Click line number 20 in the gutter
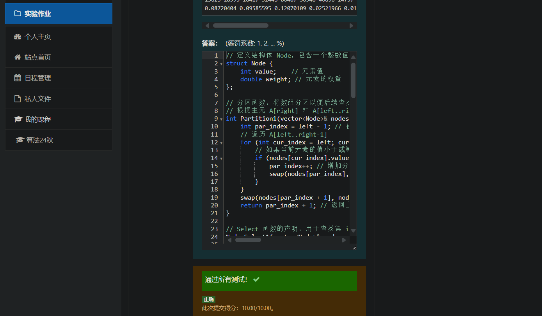This screenshot has width=542, height=316. tap(214, 205)
